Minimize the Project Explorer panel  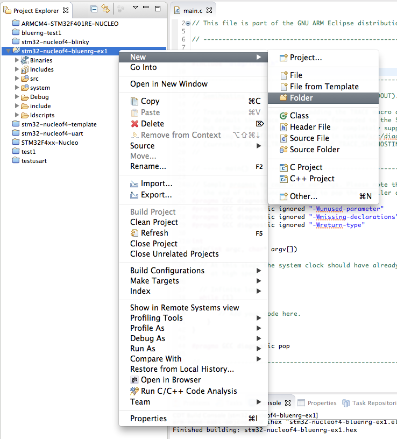146,8
